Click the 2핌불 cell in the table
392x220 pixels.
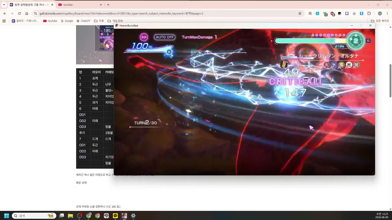109,133
